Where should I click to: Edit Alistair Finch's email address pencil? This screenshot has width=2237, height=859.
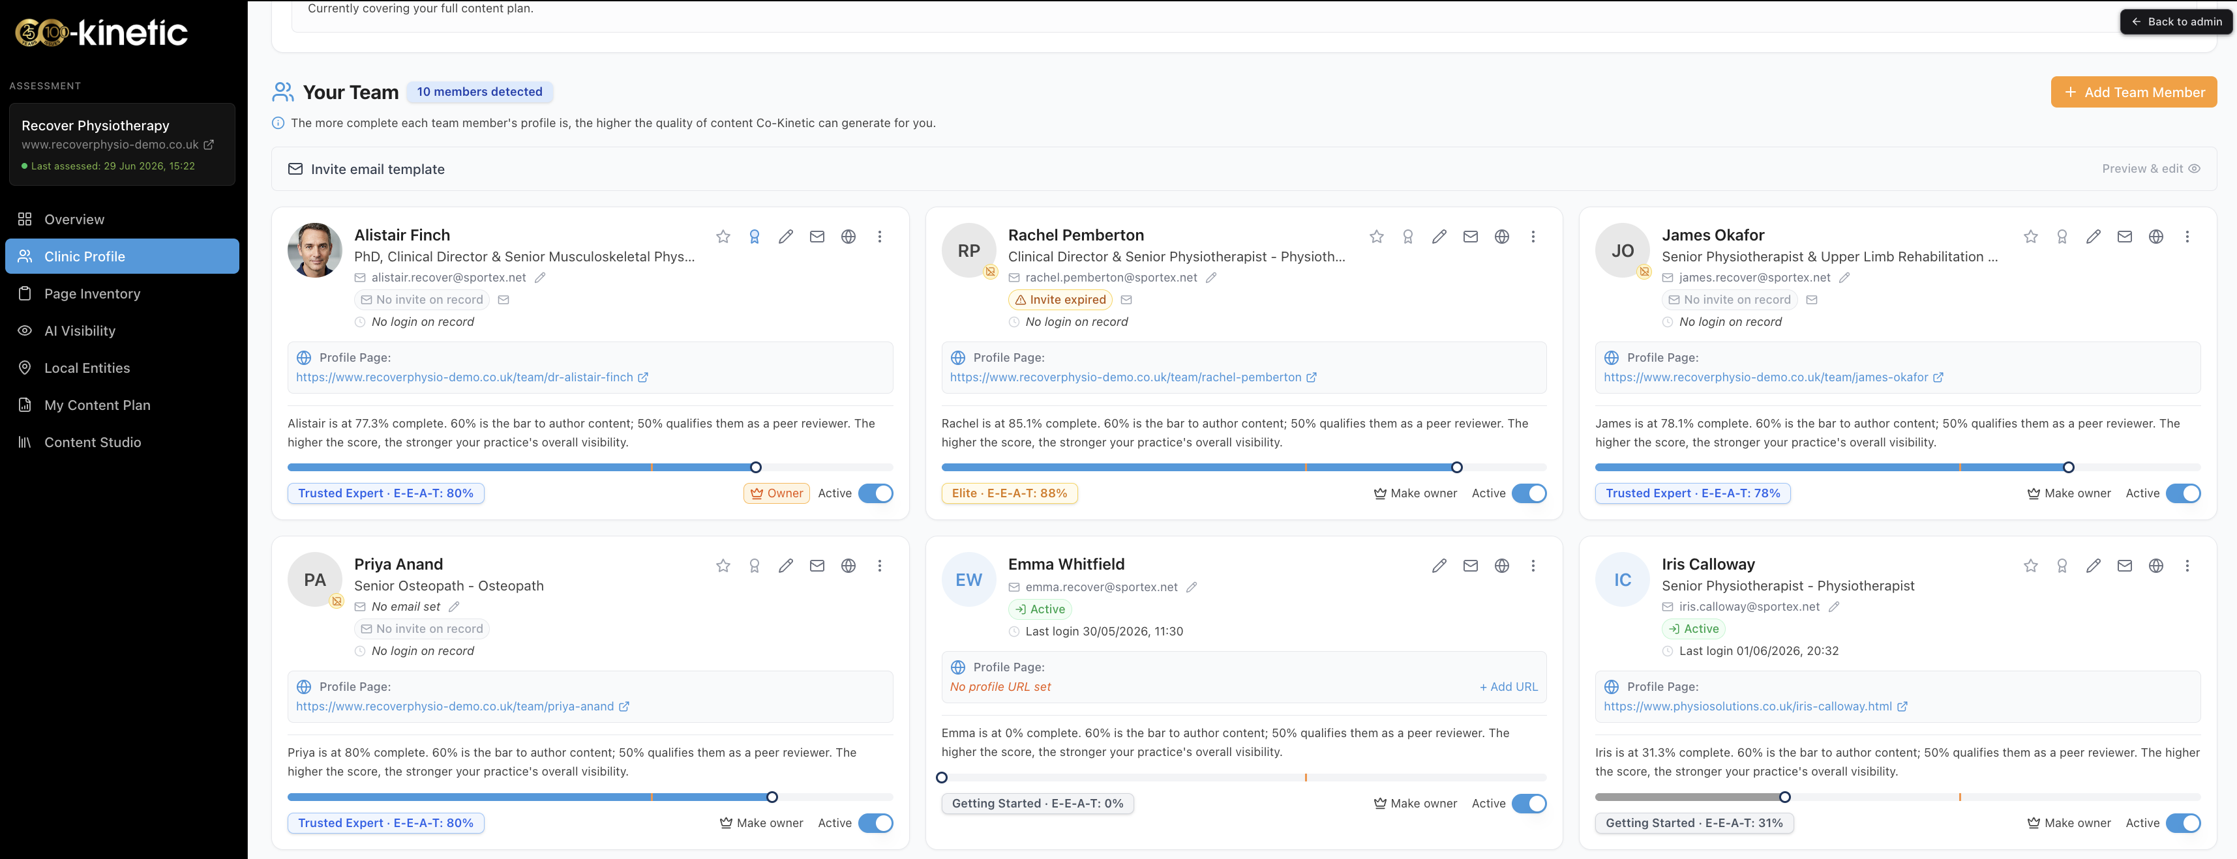[539, 278]
